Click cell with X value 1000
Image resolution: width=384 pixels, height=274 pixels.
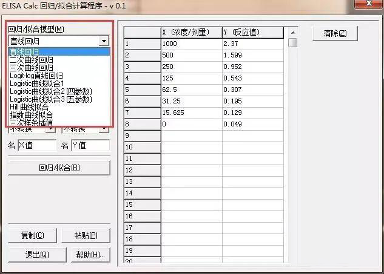click(x=192, y=44)
